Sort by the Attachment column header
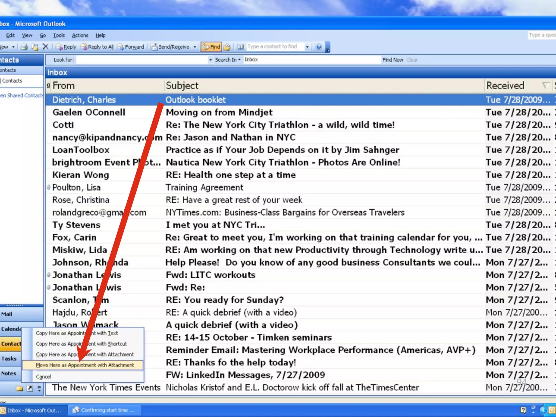This screenshot has height=417, width=556. 49,86
